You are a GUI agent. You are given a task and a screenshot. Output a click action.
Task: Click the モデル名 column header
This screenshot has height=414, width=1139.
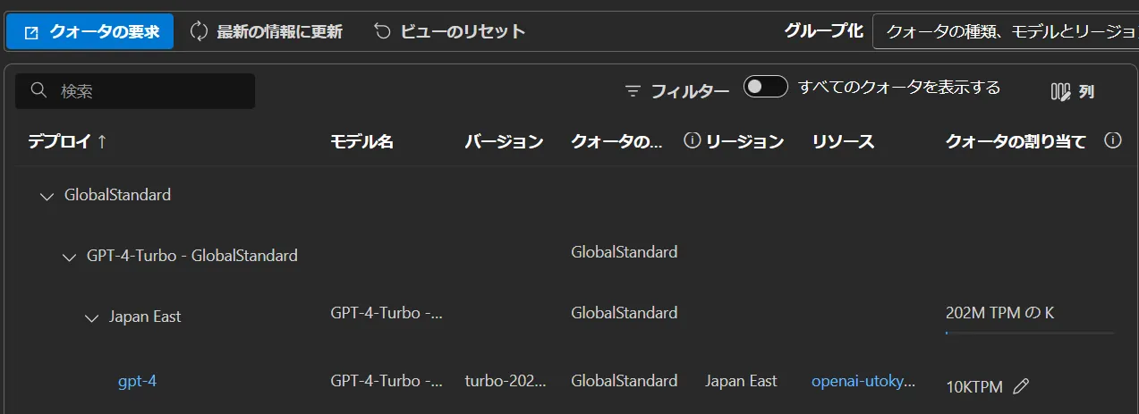point(361,141)
